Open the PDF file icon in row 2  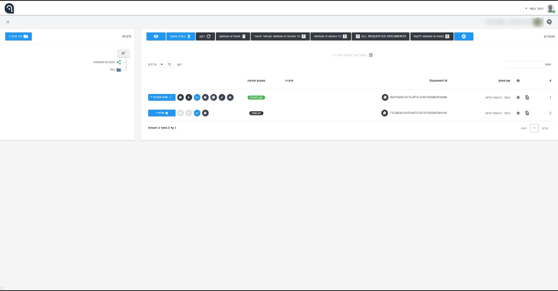527,113
